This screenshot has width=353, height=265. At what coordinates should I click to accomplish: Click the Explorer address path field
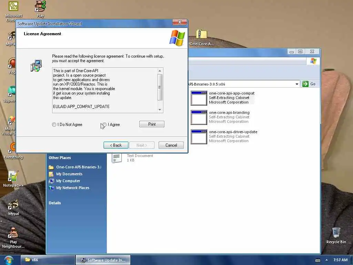pyautogui.click(x=241, y=84)
